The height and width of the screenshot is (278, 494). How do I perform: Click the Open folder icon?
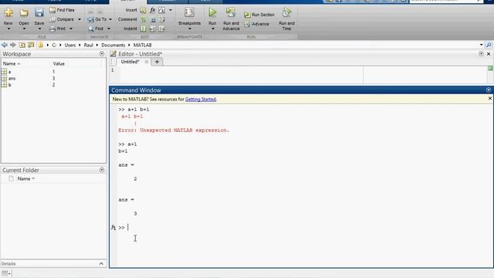coord(24,13)
